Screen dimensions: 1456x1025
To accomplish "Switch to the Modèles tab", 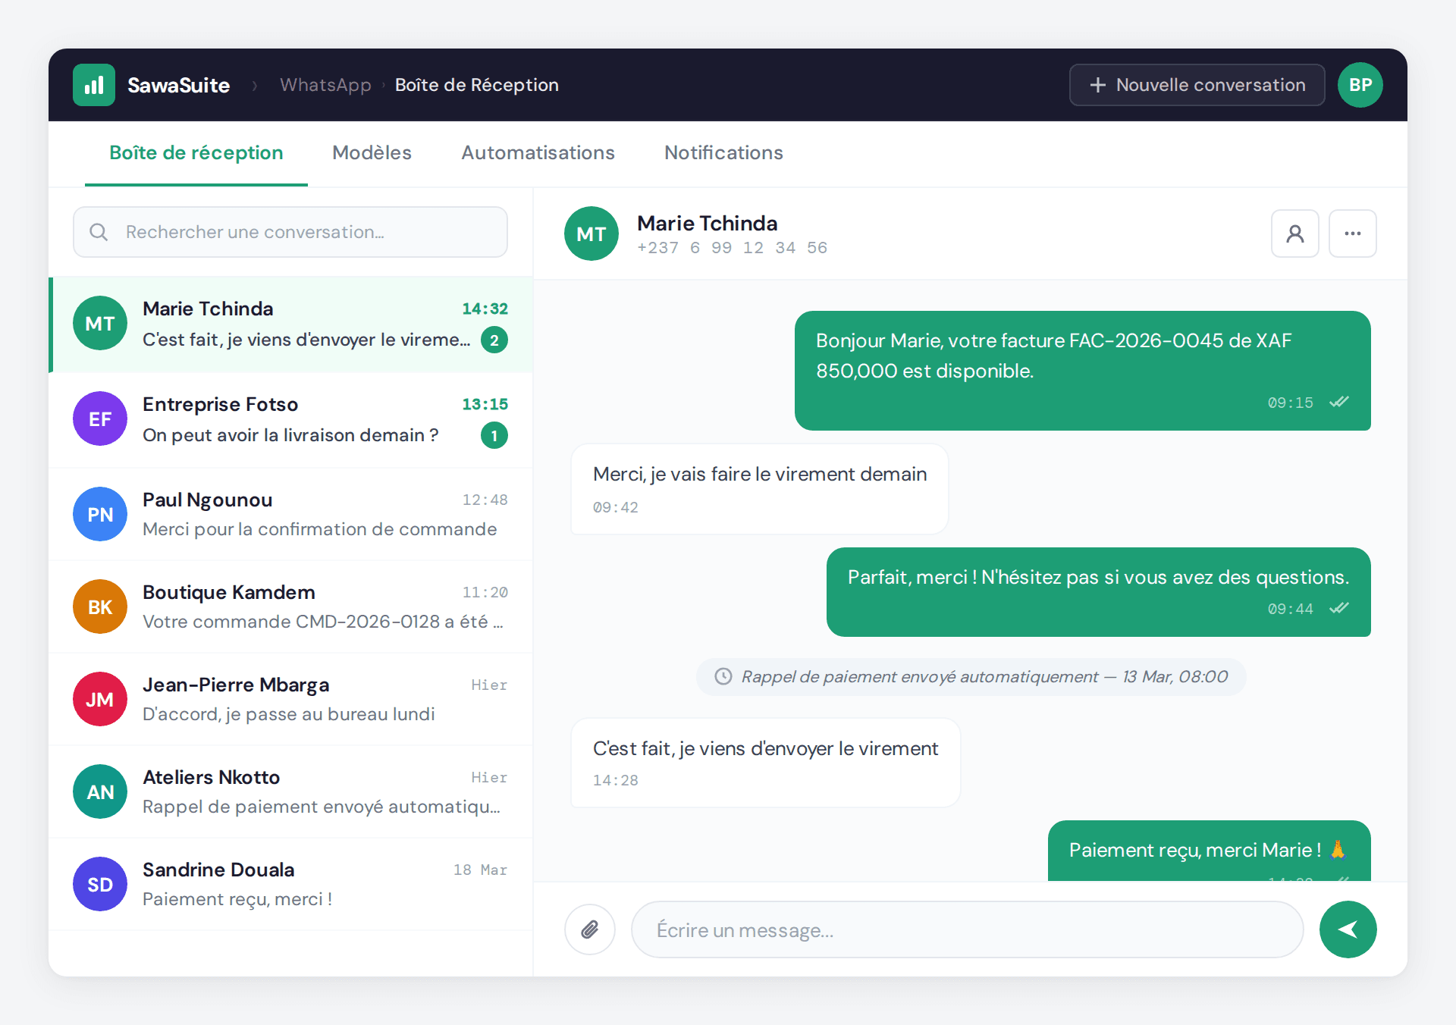I will pos(372,153).
